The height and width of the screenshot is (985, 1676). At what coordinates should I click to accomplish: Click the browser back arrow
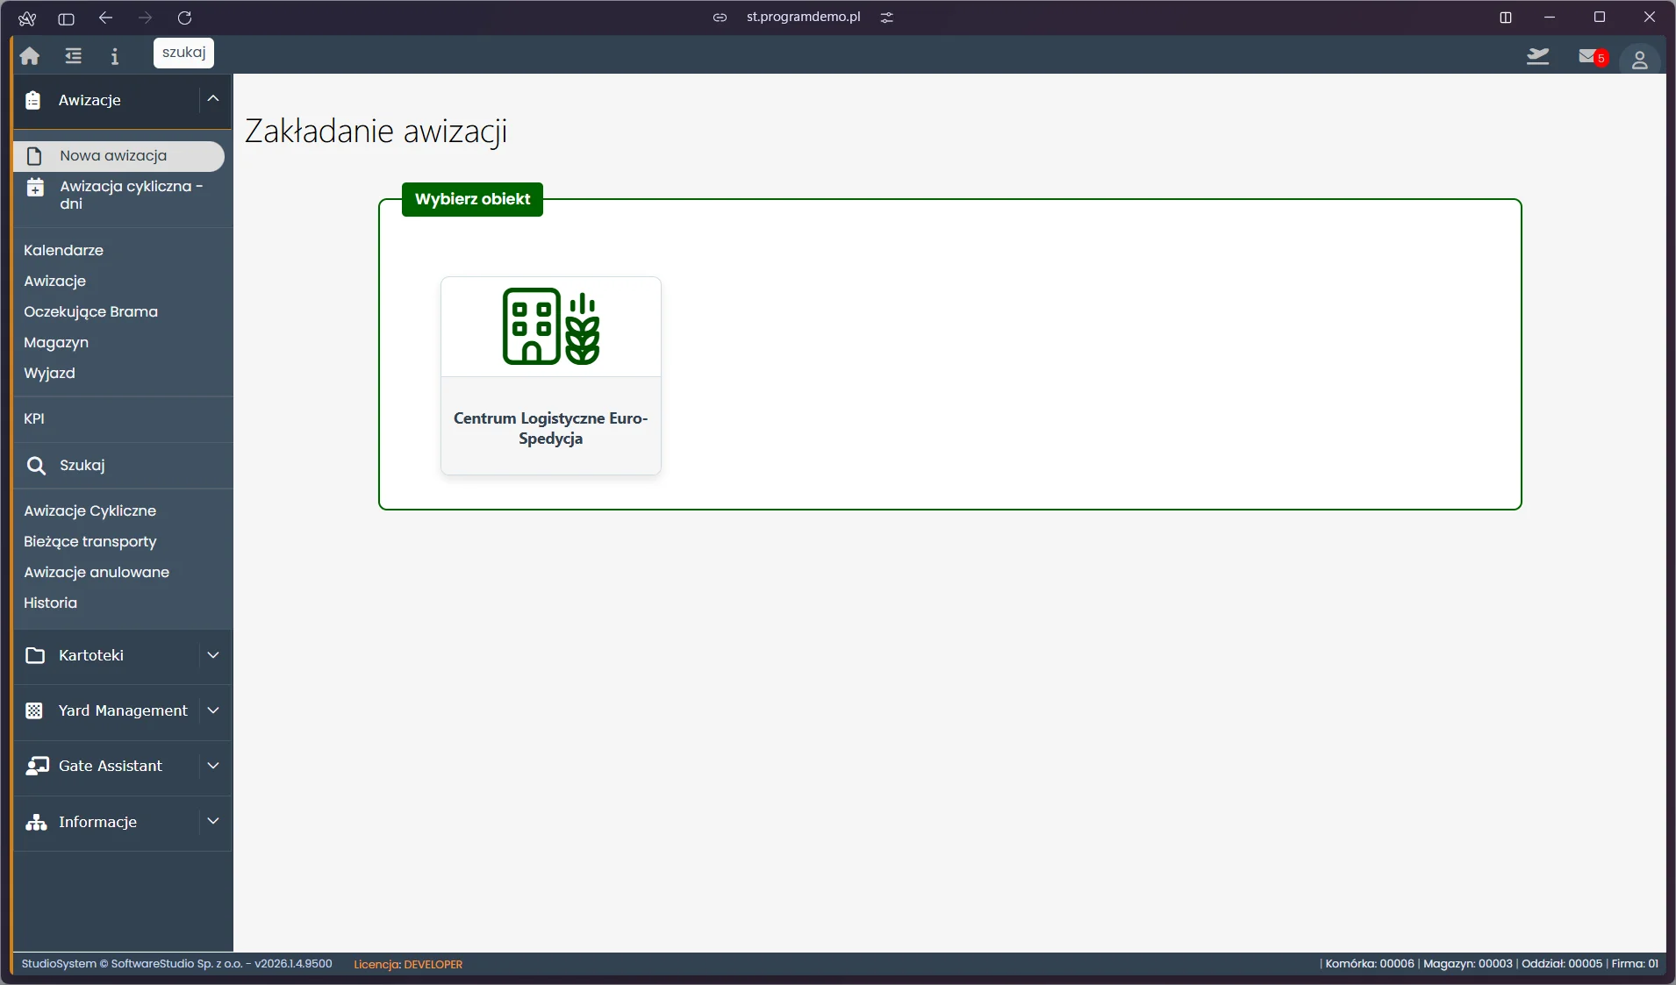(x=106, y=18)
